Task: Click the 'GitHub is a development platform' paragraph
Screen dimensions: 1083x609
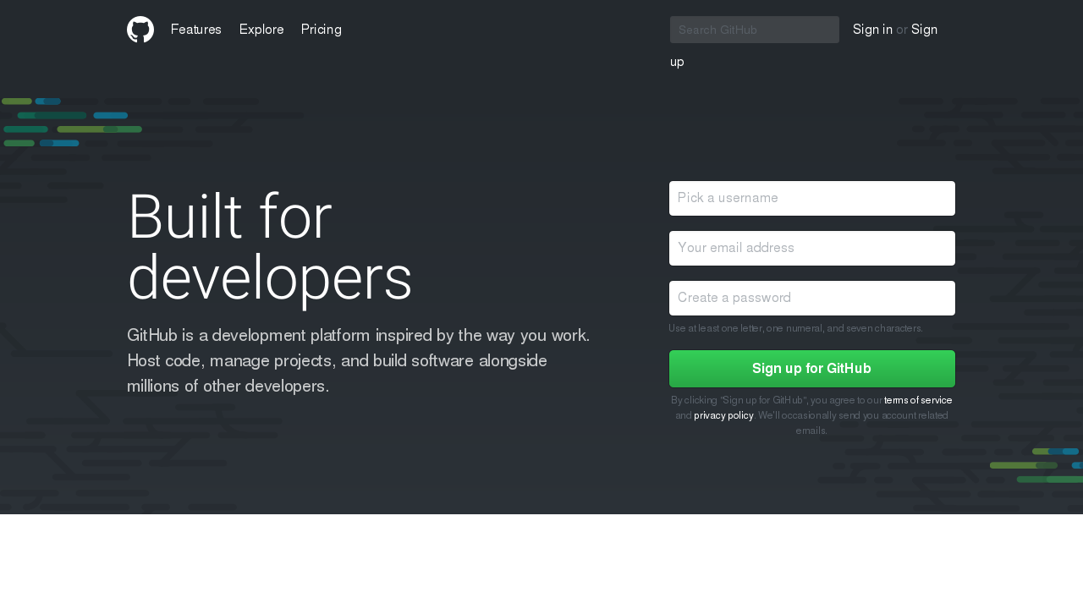Action: click(359, 360)
